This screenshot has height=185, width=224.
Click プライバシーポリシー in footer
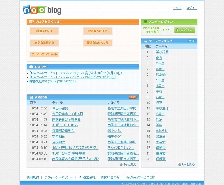click(x=59, y=177)
